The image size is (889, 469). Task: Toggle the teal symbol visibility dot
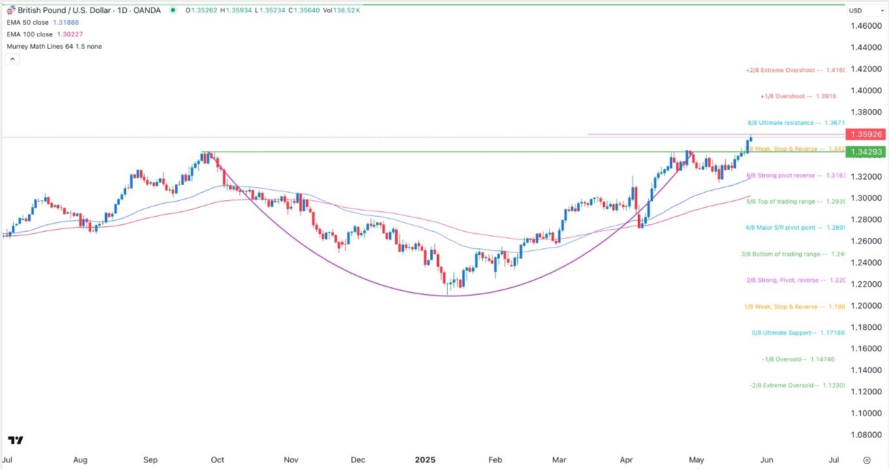[x=172, y=10]
